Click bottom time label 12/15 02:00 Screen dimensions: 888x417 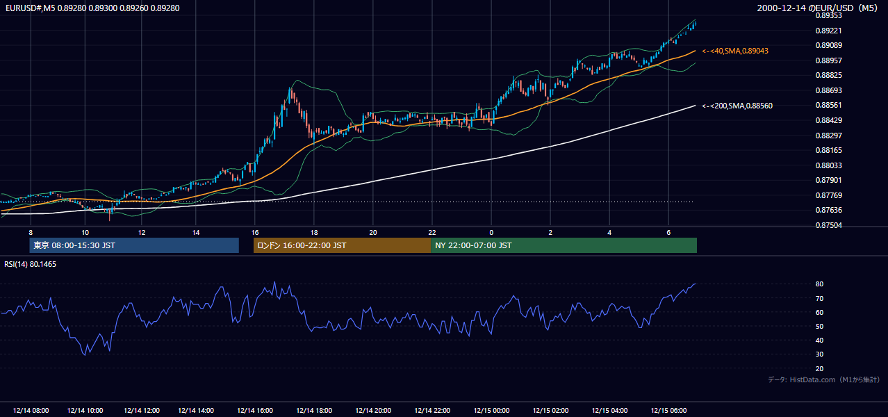[550, 410]
